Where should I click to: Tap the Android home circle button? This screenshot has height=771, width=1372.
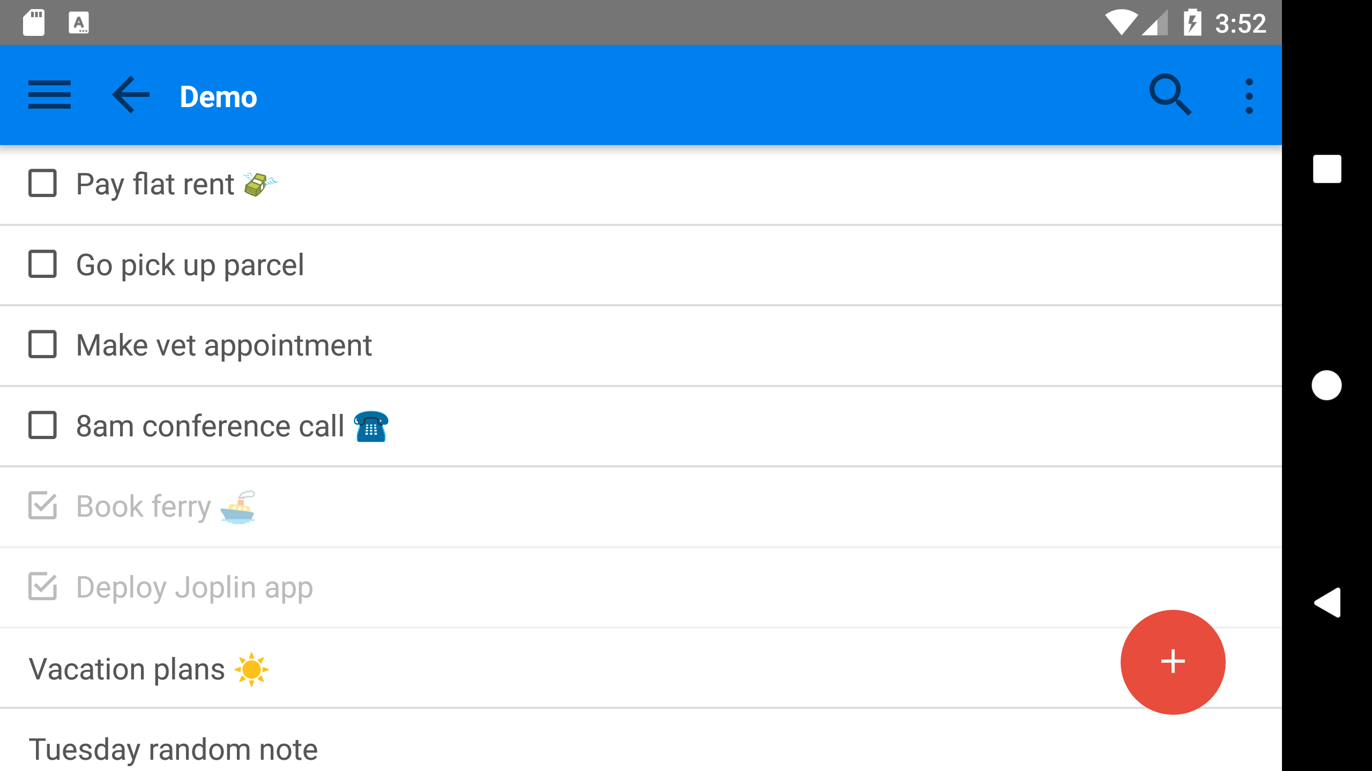click(1327, 385)
